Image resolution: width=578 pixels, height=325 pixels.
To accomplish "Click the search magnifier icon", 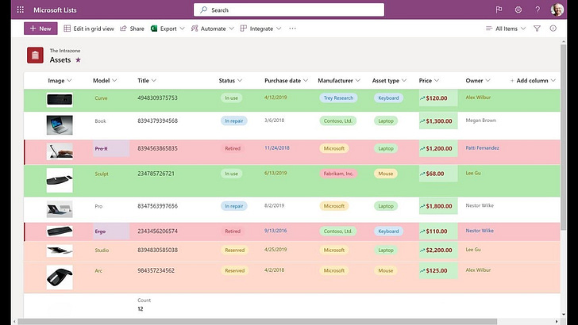I will (x=203, y=10).
